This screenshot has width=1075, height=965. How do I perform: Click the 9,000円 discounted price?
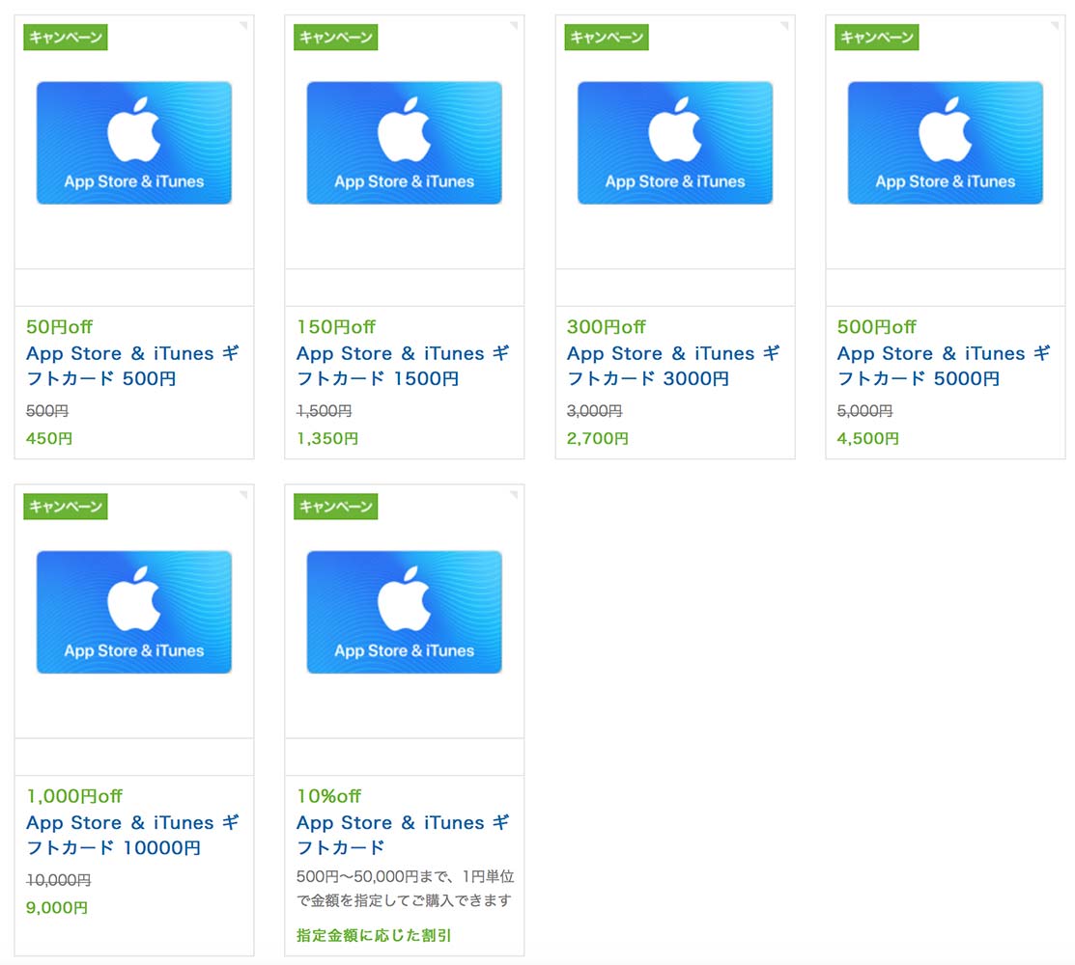(57, 907)
